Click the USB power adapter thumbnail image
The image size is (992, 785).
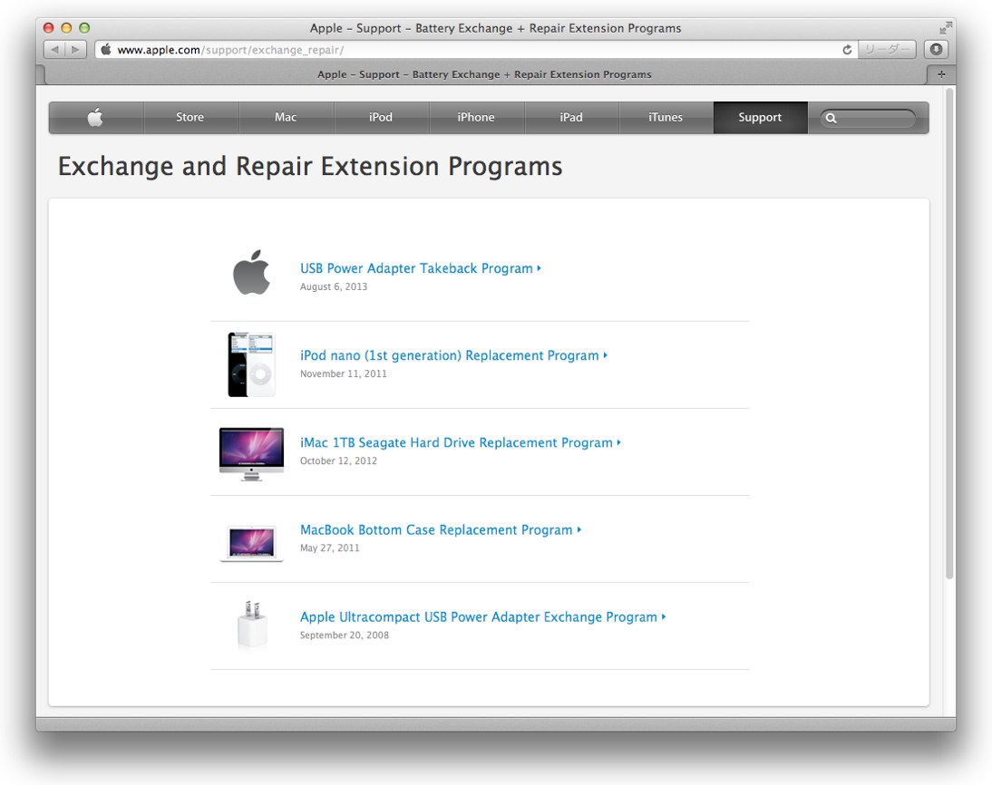click(x=252, y=624)
